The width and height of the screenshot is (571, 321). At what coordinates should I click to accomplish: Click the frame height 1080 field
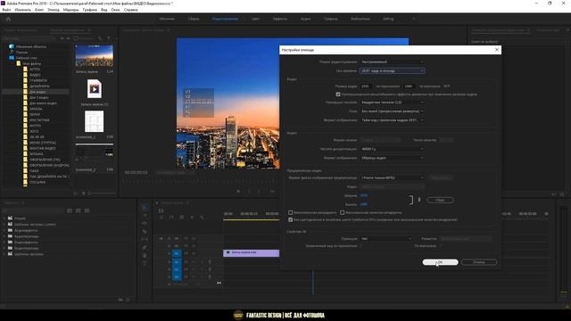click(409, 86)
